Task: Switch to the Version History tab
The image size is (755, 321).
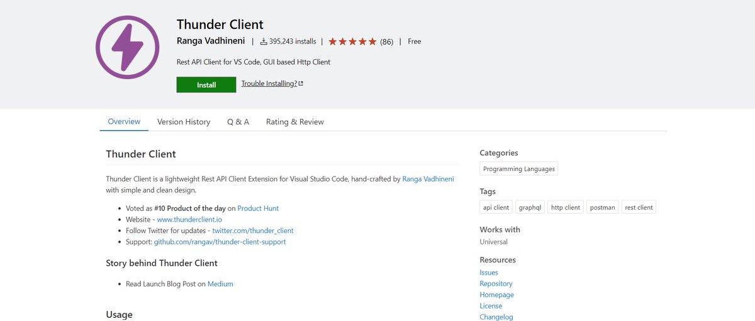Action: coord(184,122)
